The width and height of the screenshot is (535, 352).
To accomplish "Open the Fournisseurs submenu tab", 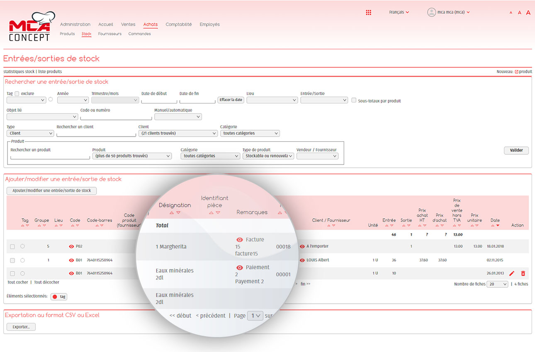I will pos(109,34).
